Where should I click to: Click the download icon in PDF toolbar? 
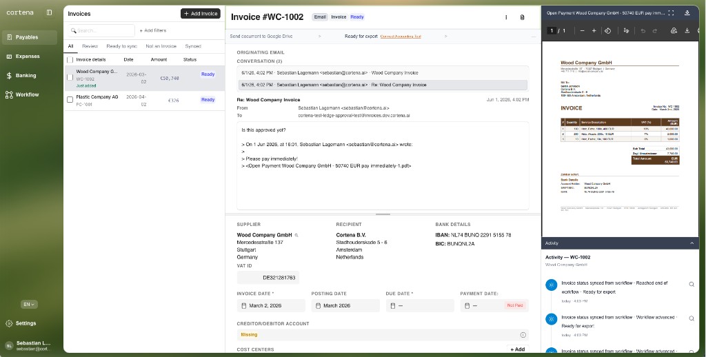(x=687, y=30)
